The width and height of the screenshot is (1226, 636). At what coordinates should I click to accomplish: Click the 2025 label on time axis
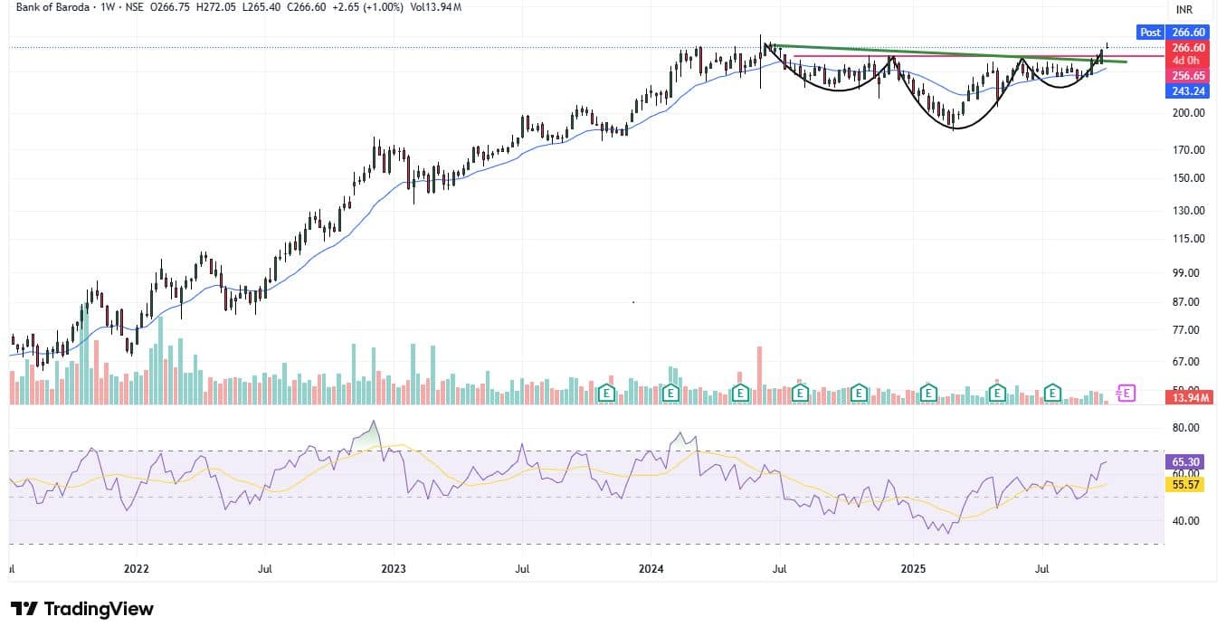coord(913,569)
